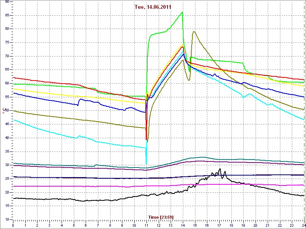Click the '70' value on temperature axis
The image size is (306, 229).
[x=7, y=56]
